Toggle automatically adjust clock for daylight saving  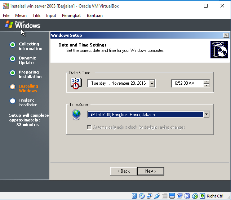point(89,127)
